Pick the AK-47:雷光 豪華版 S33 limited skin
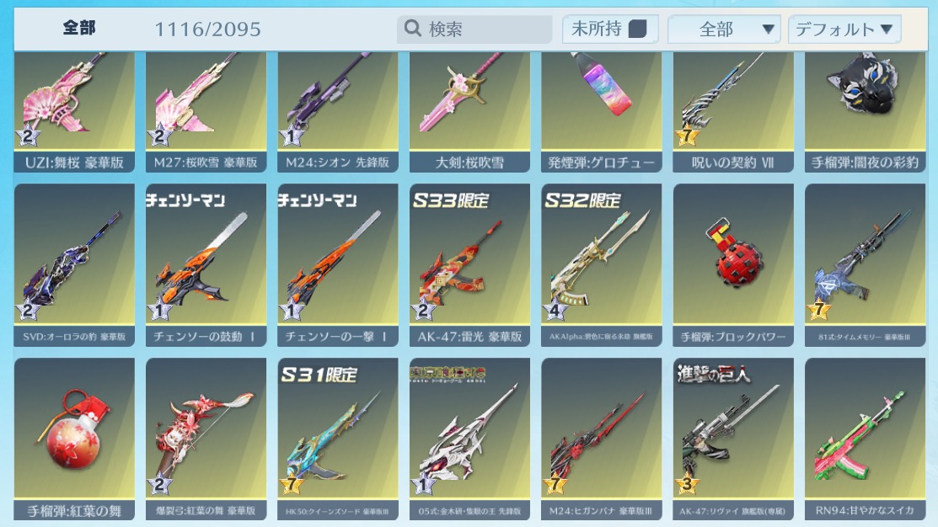Viewport: 938px width, 527px height. click(x=469, y=265)
